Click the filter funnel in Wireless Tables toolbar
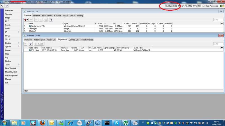 31,44
